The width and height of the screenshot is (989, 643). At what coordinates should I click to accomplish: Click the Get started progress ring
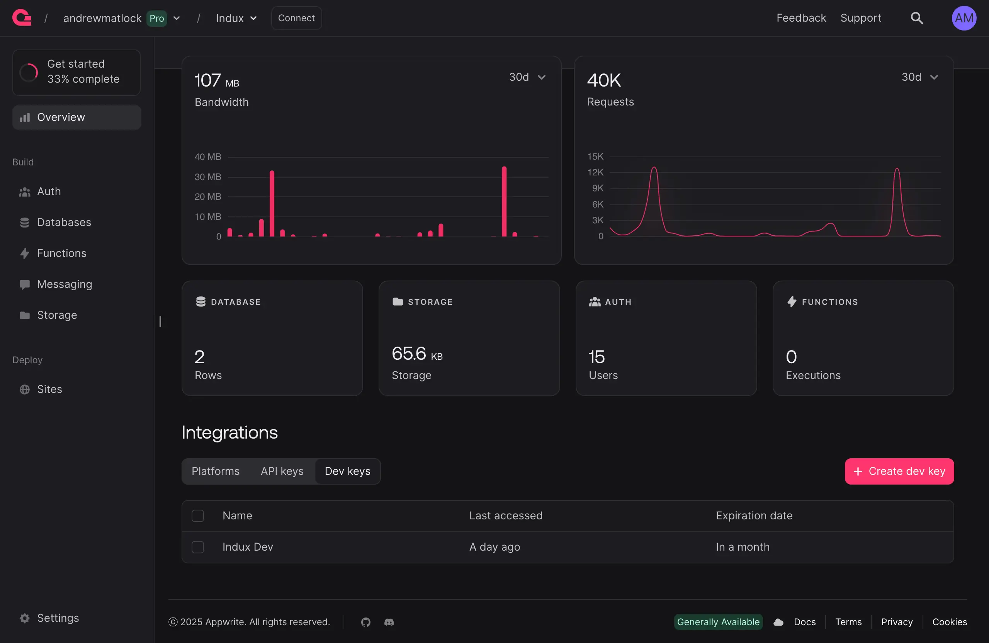click(29, 72)
